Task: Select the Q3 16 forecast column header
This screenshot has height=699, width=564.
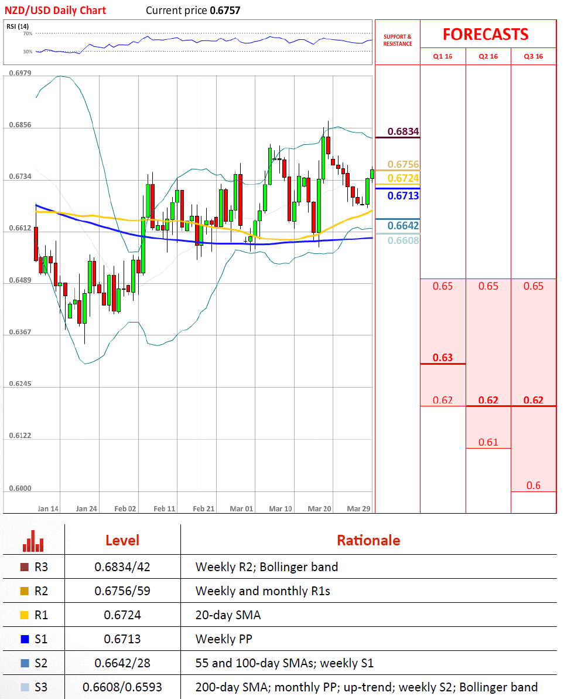Action: point(534,56)
